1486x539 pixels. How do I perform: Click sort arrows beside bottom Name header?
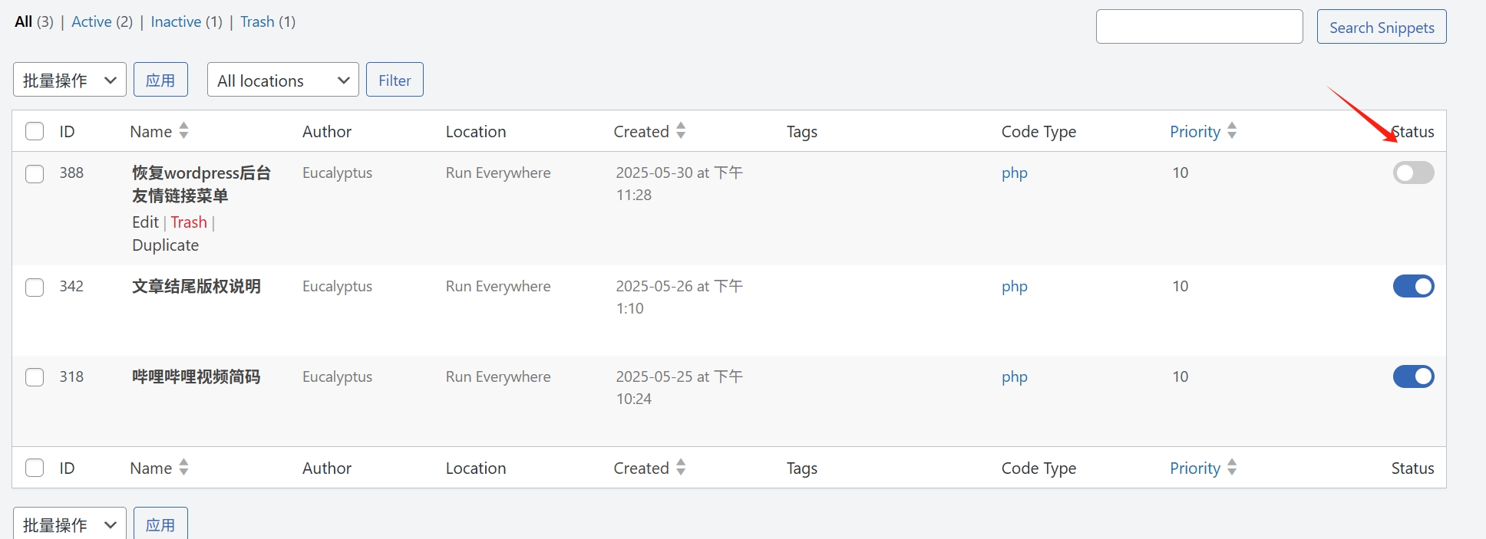click(183, 468)
